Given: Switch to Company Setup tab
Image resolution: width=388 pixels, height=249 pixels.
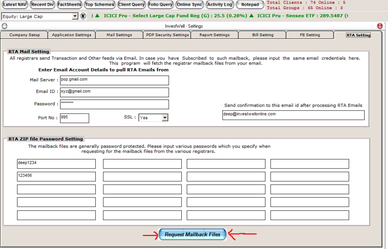Looking at the screenshot, I should click(x=24, y=35).
